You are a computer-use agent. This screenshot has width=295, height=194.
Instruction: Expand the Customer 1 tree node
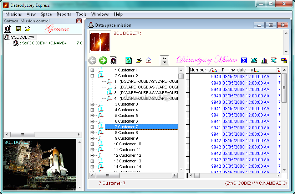[92, 70]
